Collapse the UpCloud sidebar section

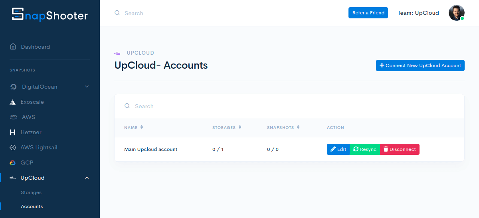pos(87,178)
